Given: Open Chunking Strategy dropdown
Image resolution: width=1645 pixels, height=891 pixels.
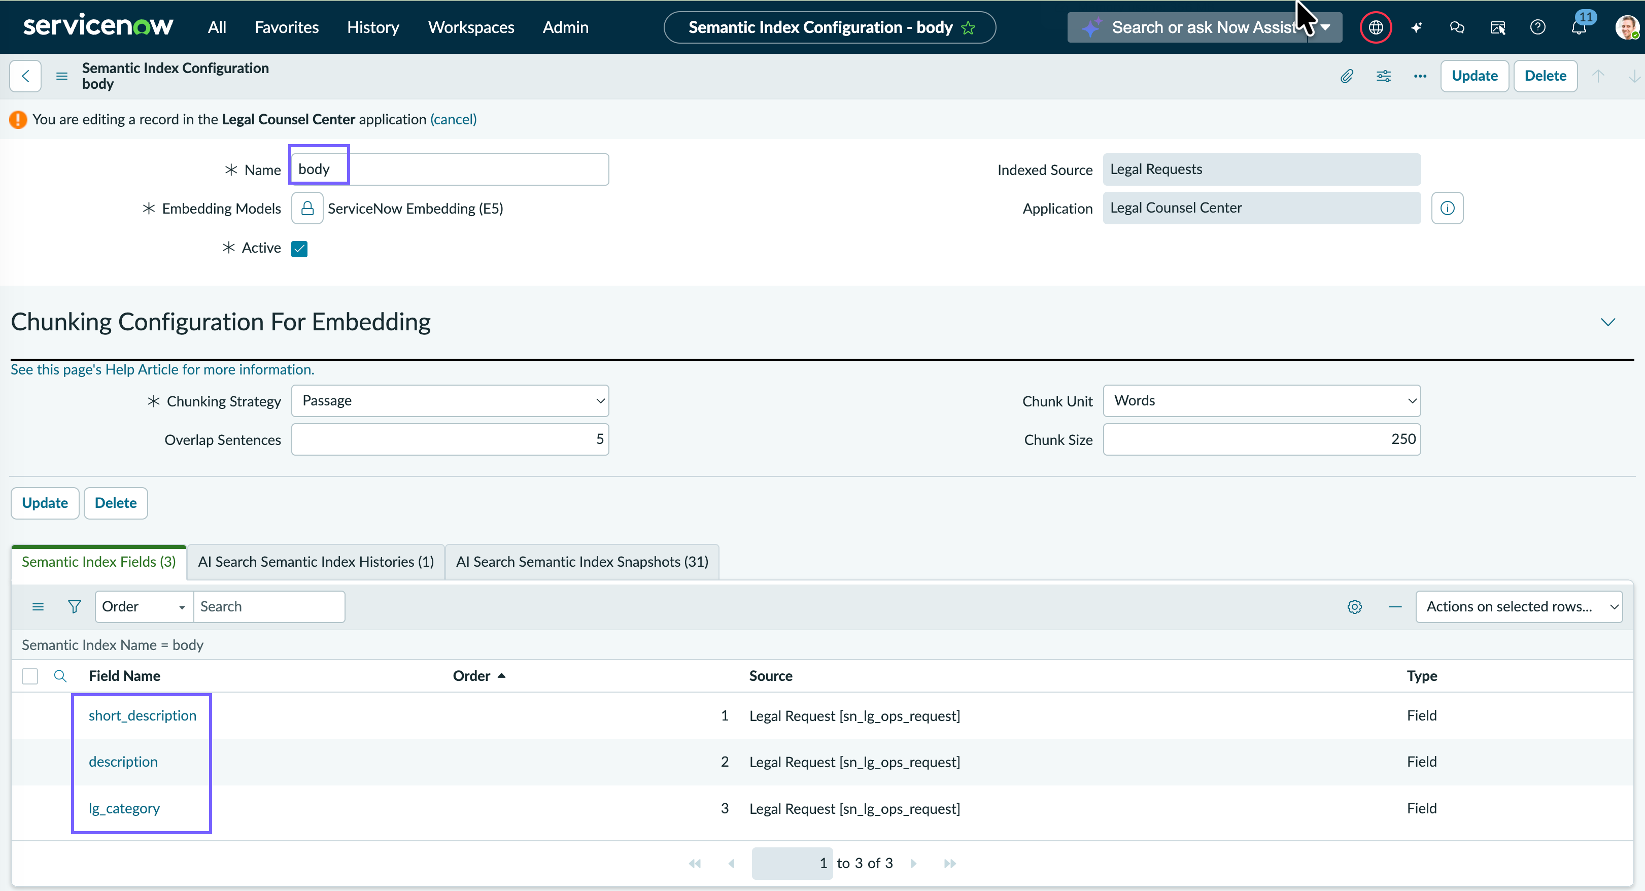Looking at the screenshot, I should tap(450, 400).
